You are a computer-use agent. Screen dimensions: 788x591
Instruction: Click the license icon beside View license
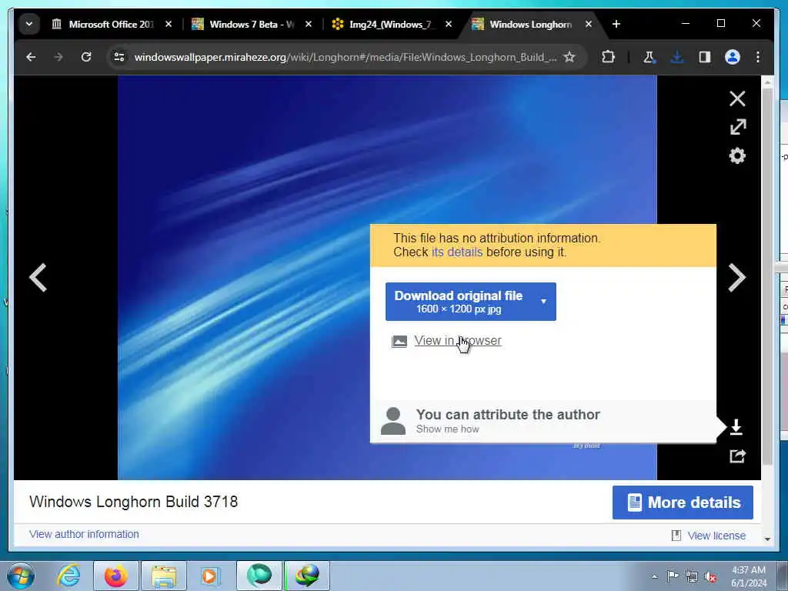click(676, 536)
